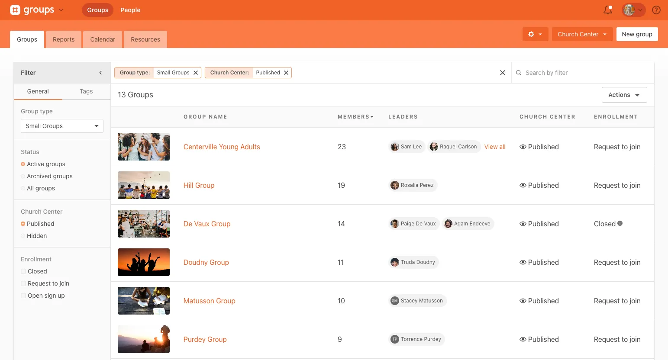The image size is (668, 360).
Task: Open the Actions dropdown menu
Action: tap(624, 95)
